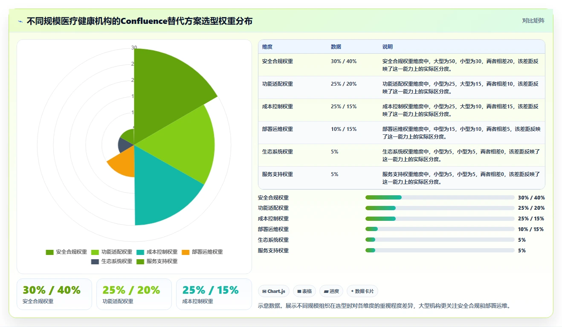Click the 部署运维权重 description text in table
562x327 pixels.
[461, 133]
